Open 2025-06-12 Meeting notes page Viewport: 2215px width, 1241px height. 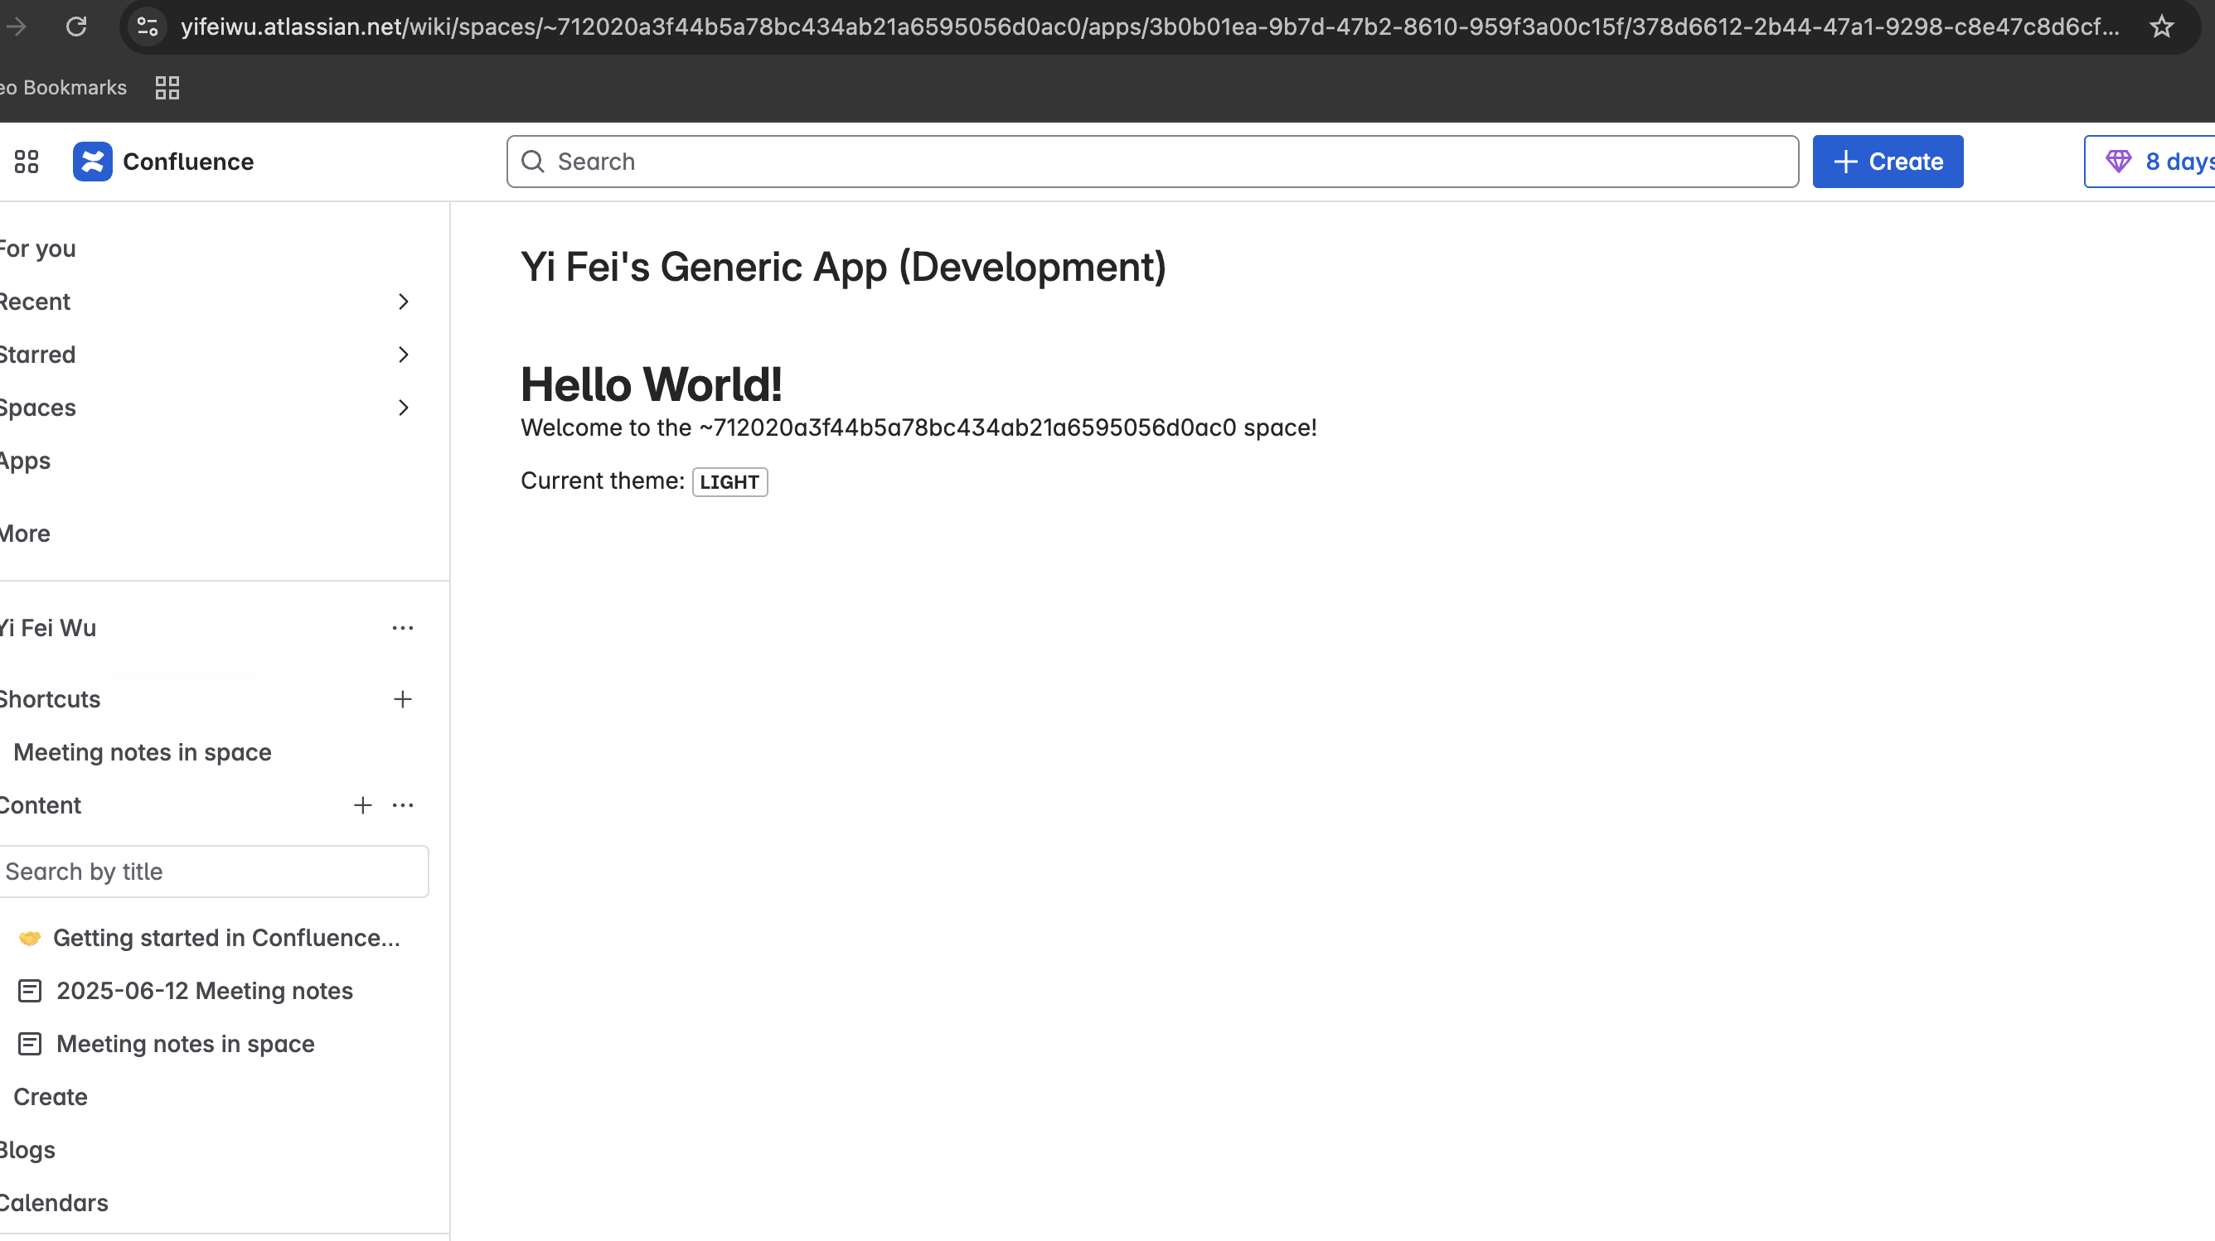[205, 991]
